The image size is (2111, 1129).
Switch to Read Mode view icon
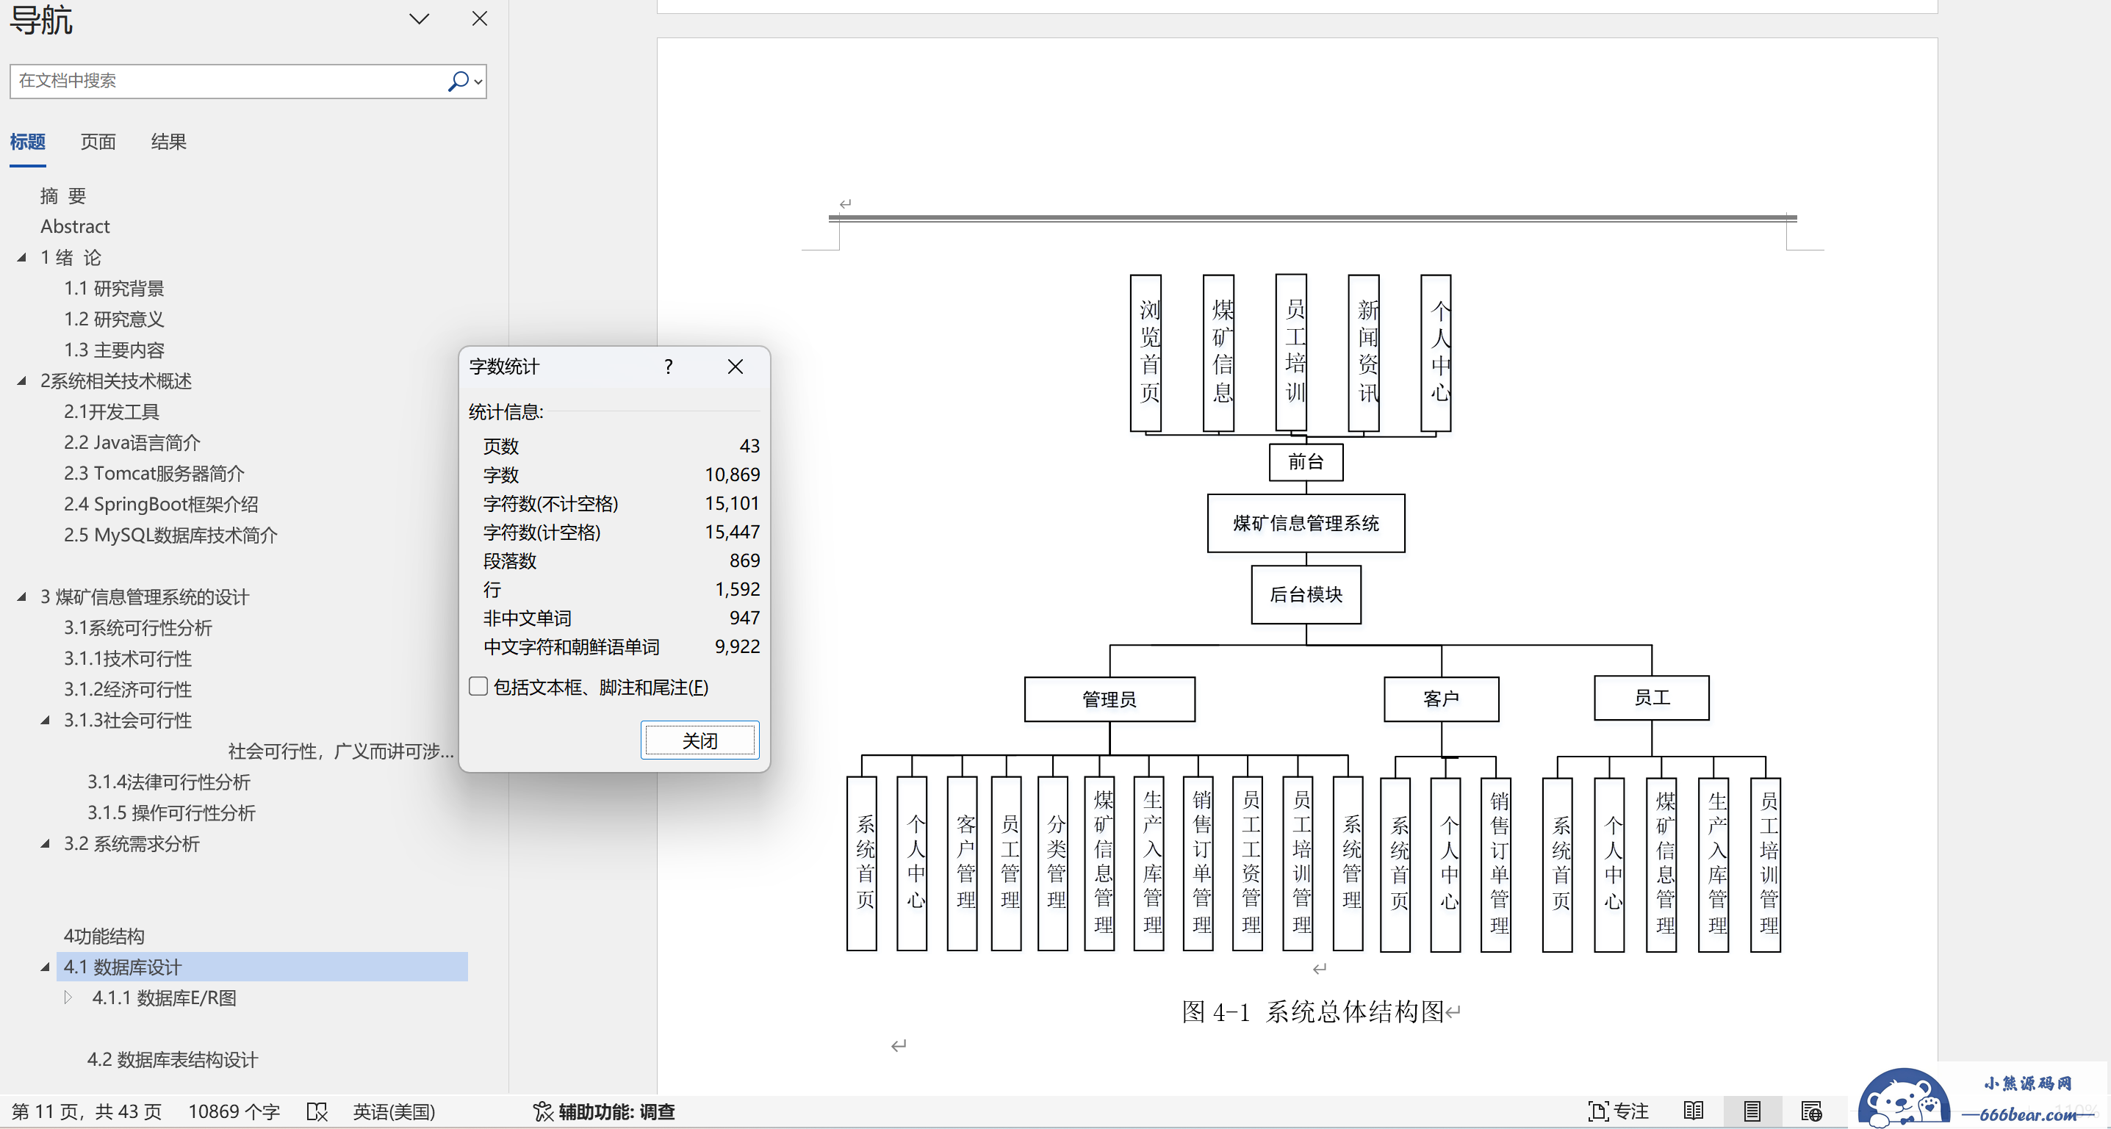coord(1694,1112)
